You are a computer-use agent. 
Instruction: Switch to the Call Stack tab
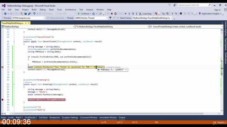(43, 117)
